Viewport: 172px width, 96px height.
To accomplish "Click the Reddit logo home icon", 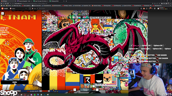I will [x=5, y=9].
